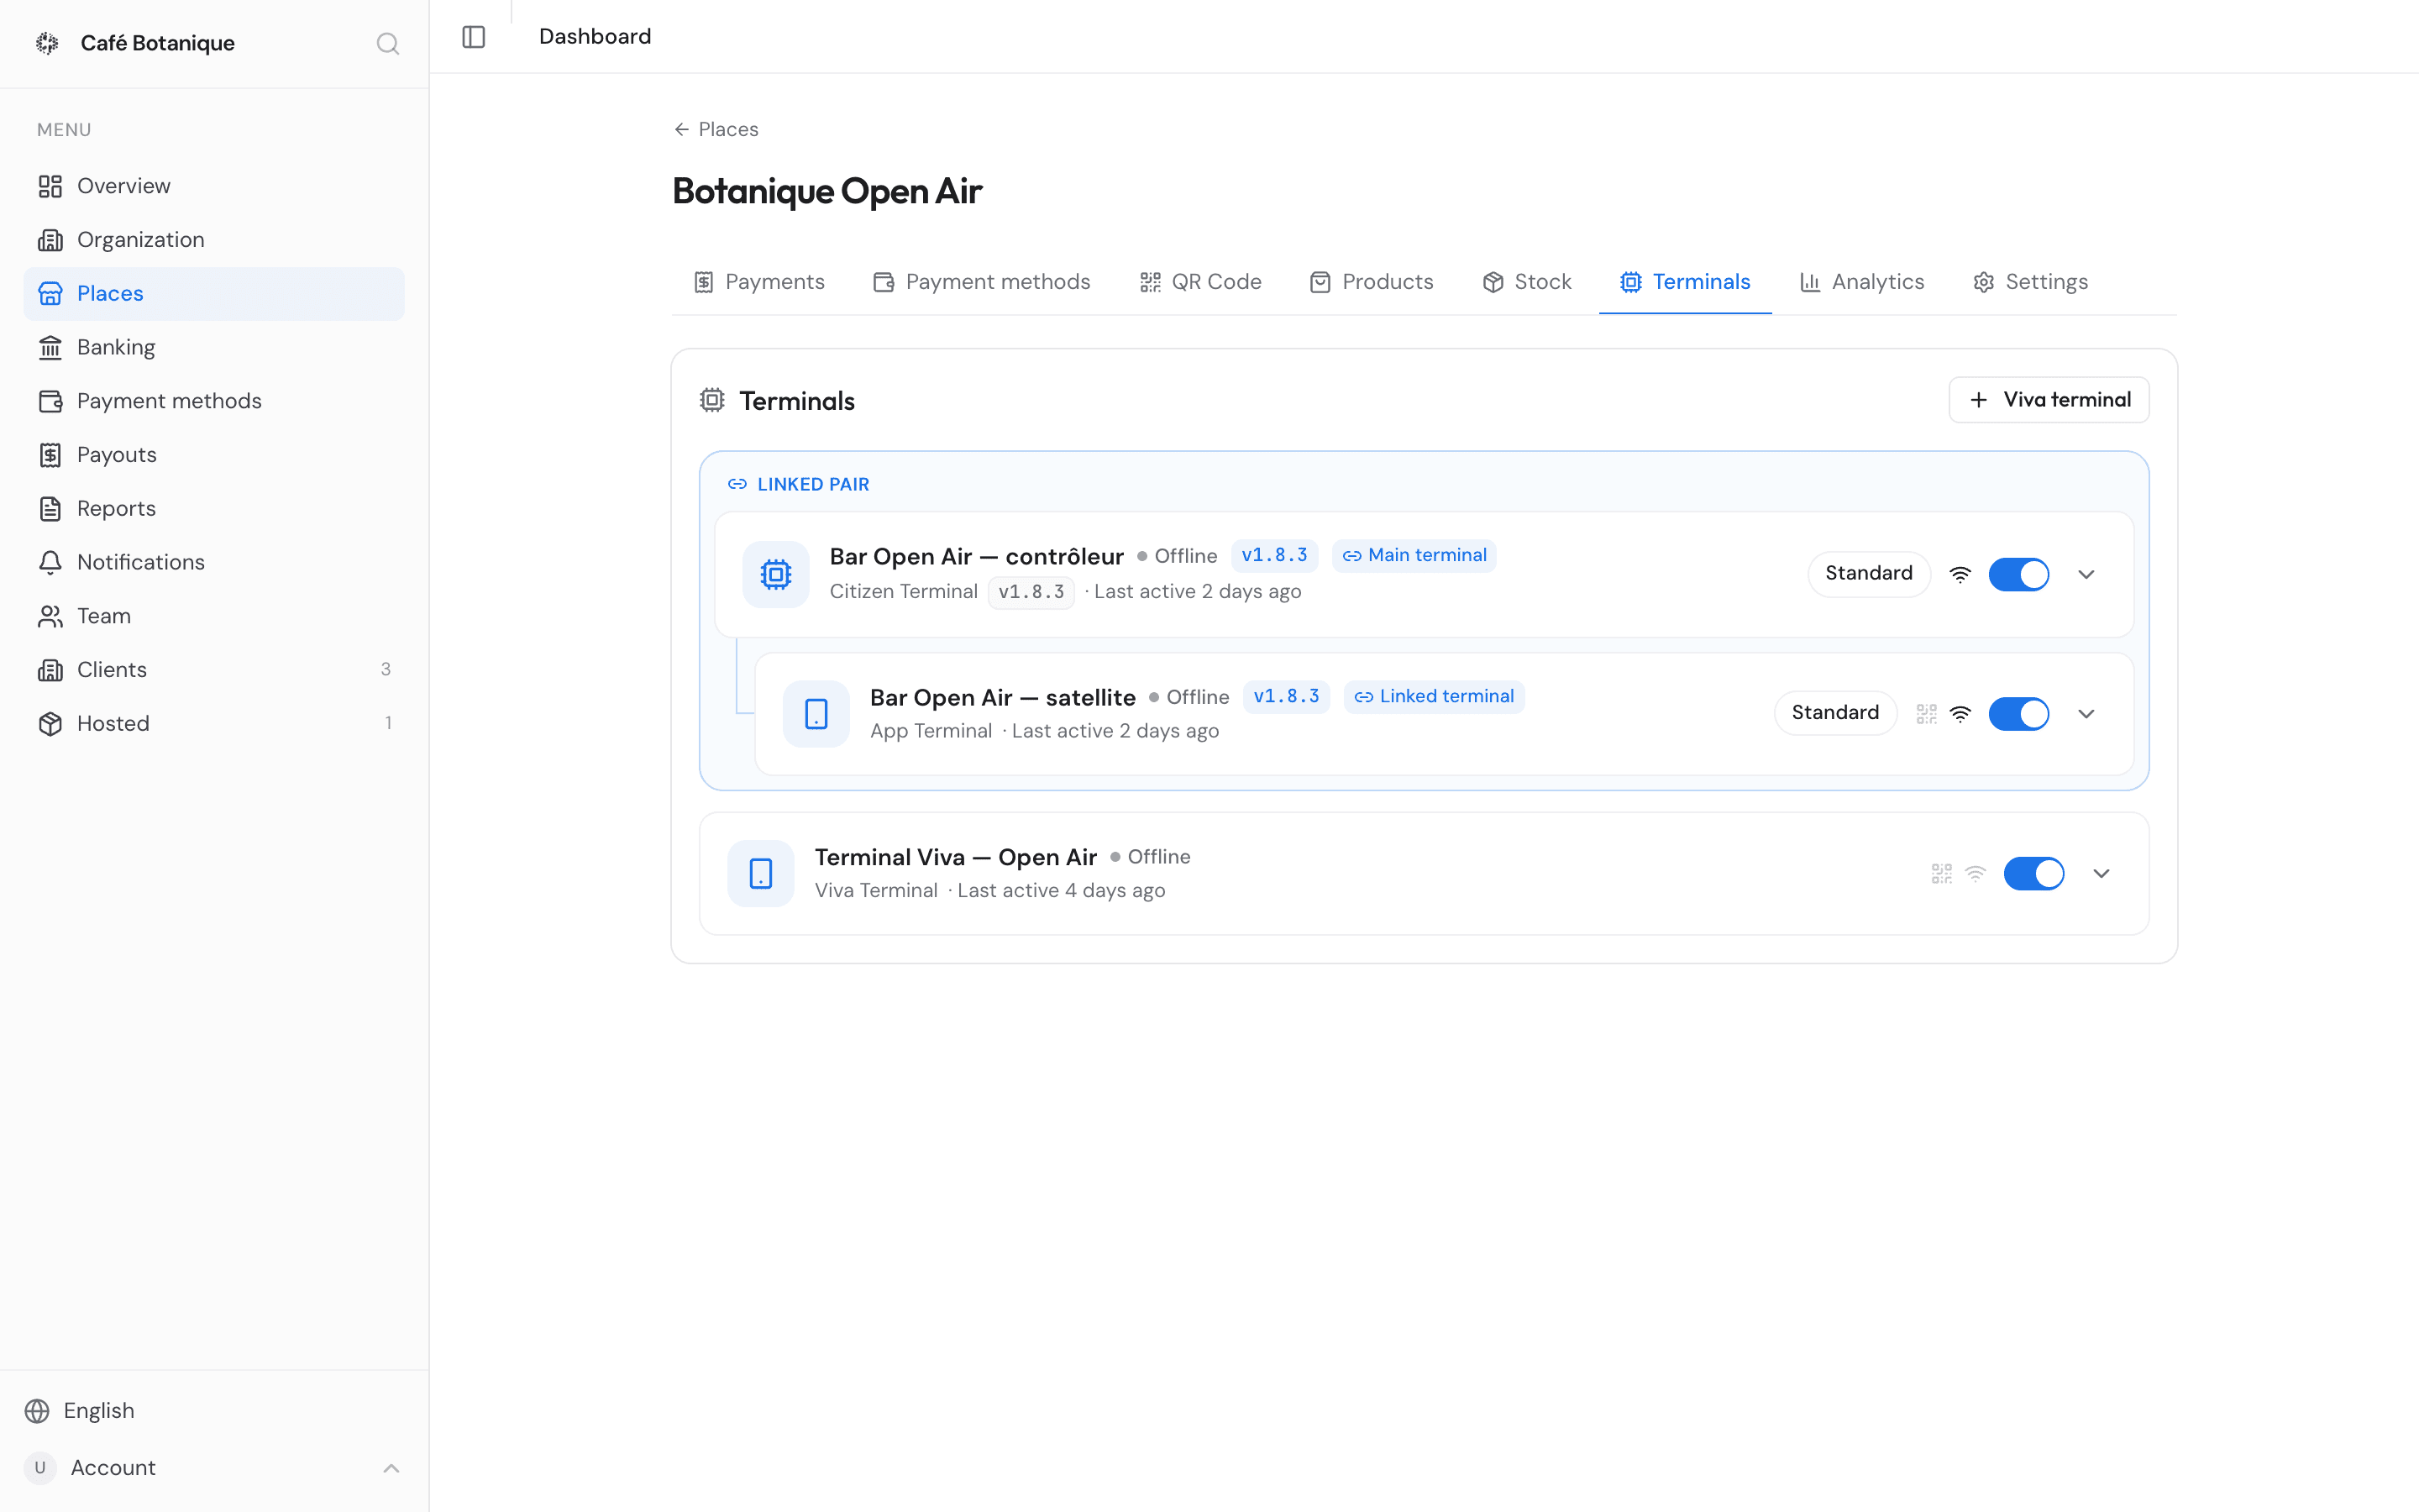Click the tablet icon of Bar Open Air satellite
This screenshot has height=1512, width=2419.
click(x=816, y=714)
